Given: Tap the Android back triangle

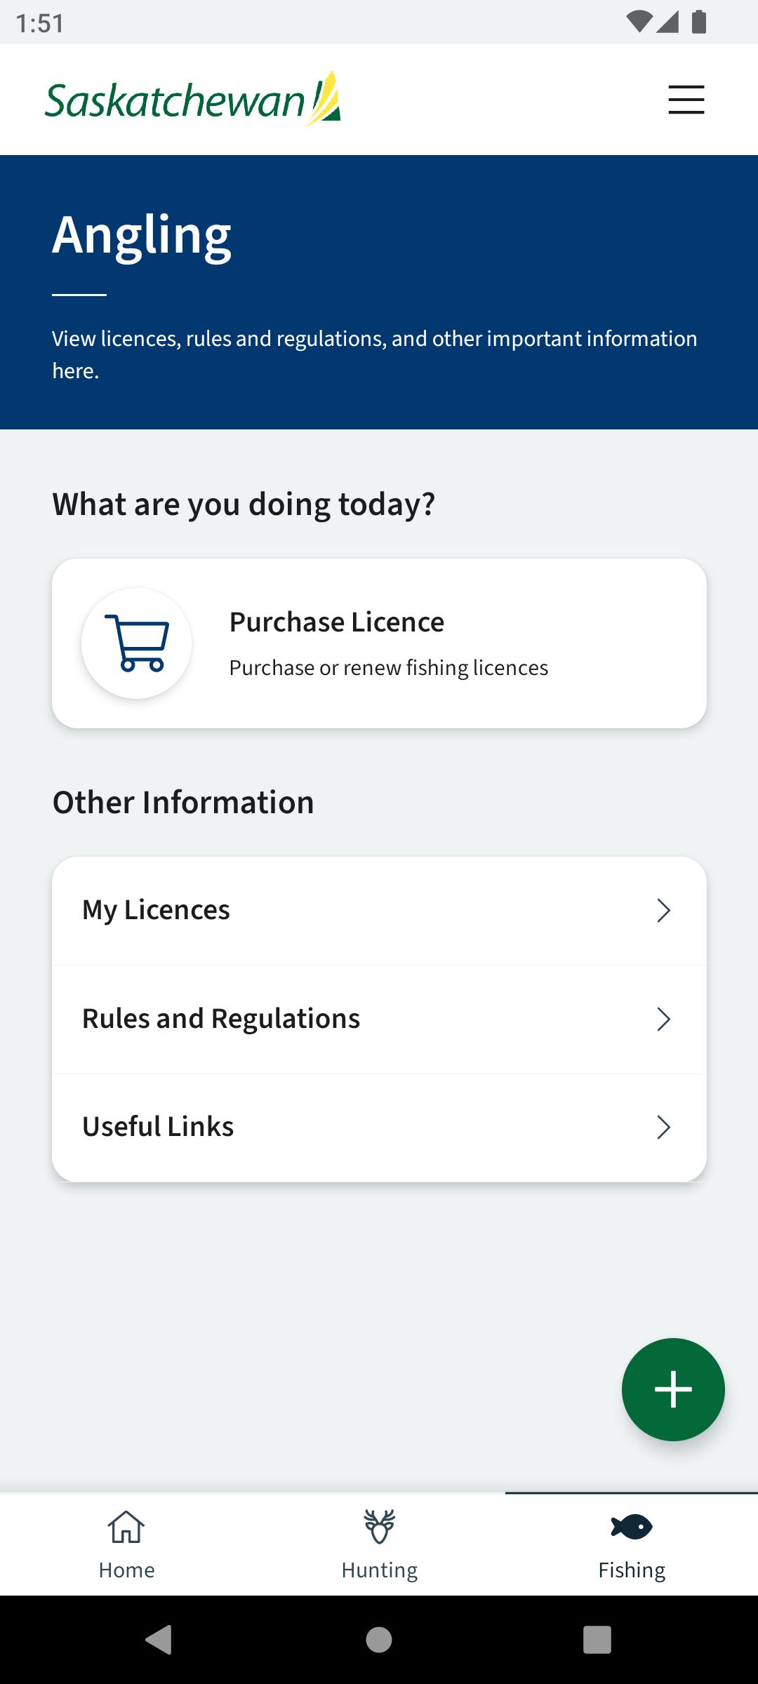Looking at the screenshot, I should [159, 1640].
